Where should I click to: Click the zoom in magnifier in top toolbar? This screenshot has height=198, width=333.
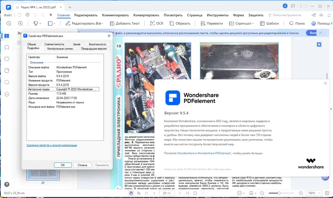pyautogui.click(x=20, y=23)
